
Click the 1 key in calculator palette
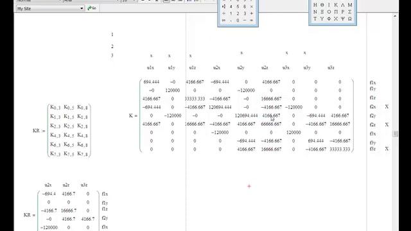(x=231, y=13)
